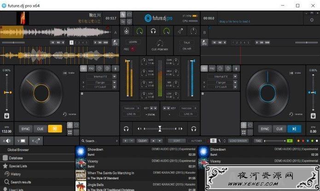
Task: Select the A audio tab above browser
Action: [7, 141]
